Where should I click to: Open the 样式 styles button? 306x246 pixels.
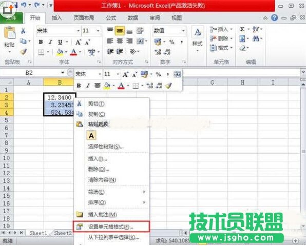(x=198, y=39)
